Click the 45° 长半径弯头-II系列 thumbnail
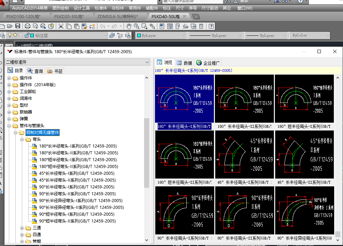 (304, 154)
